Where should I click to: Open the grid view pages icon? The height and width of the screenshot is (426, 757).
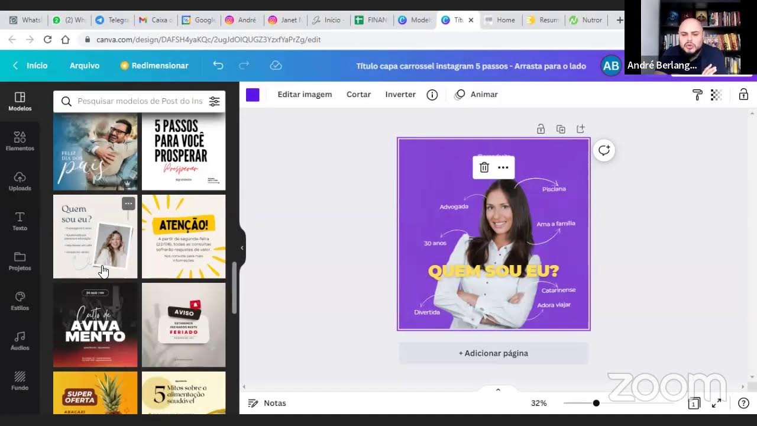(x=694, y=404)
